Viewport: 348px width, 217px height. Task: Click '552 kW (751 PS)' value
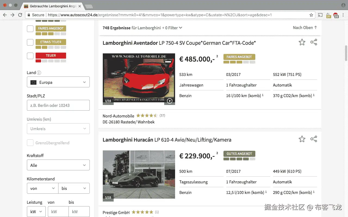[287, 74]
